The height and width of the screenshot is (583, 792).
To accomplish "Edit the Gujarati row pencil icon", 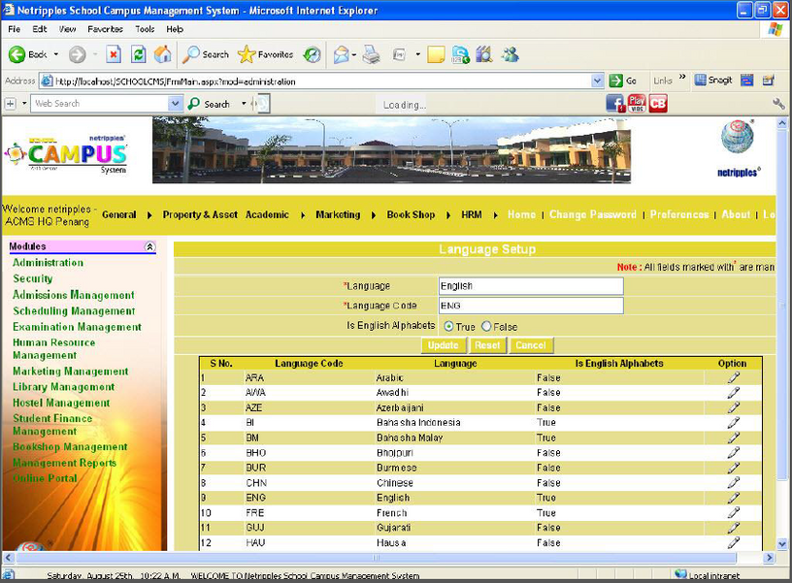I will (734, 528).
